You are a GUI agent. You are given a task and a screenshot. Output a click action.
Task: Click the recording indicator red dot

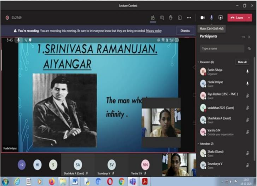point(7,18)
